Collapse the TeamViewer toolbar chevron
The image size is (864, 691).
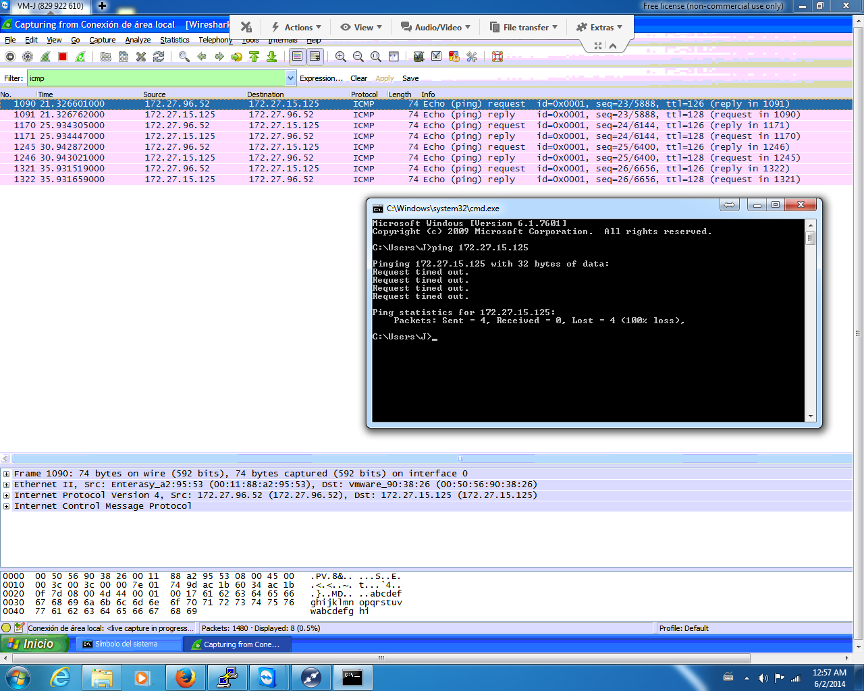613,46
